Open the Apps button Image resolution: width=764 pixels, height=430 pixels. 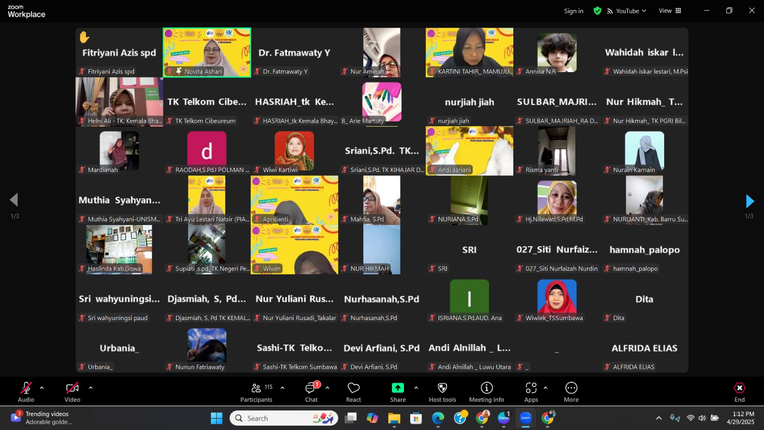pyautogui.click(x=531, y=392)
